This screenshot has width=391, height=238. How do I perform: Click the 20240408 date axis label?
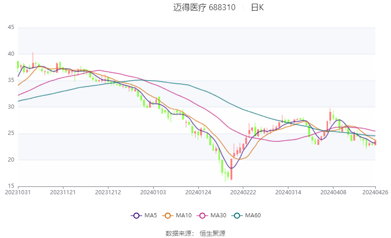(333, 192)
